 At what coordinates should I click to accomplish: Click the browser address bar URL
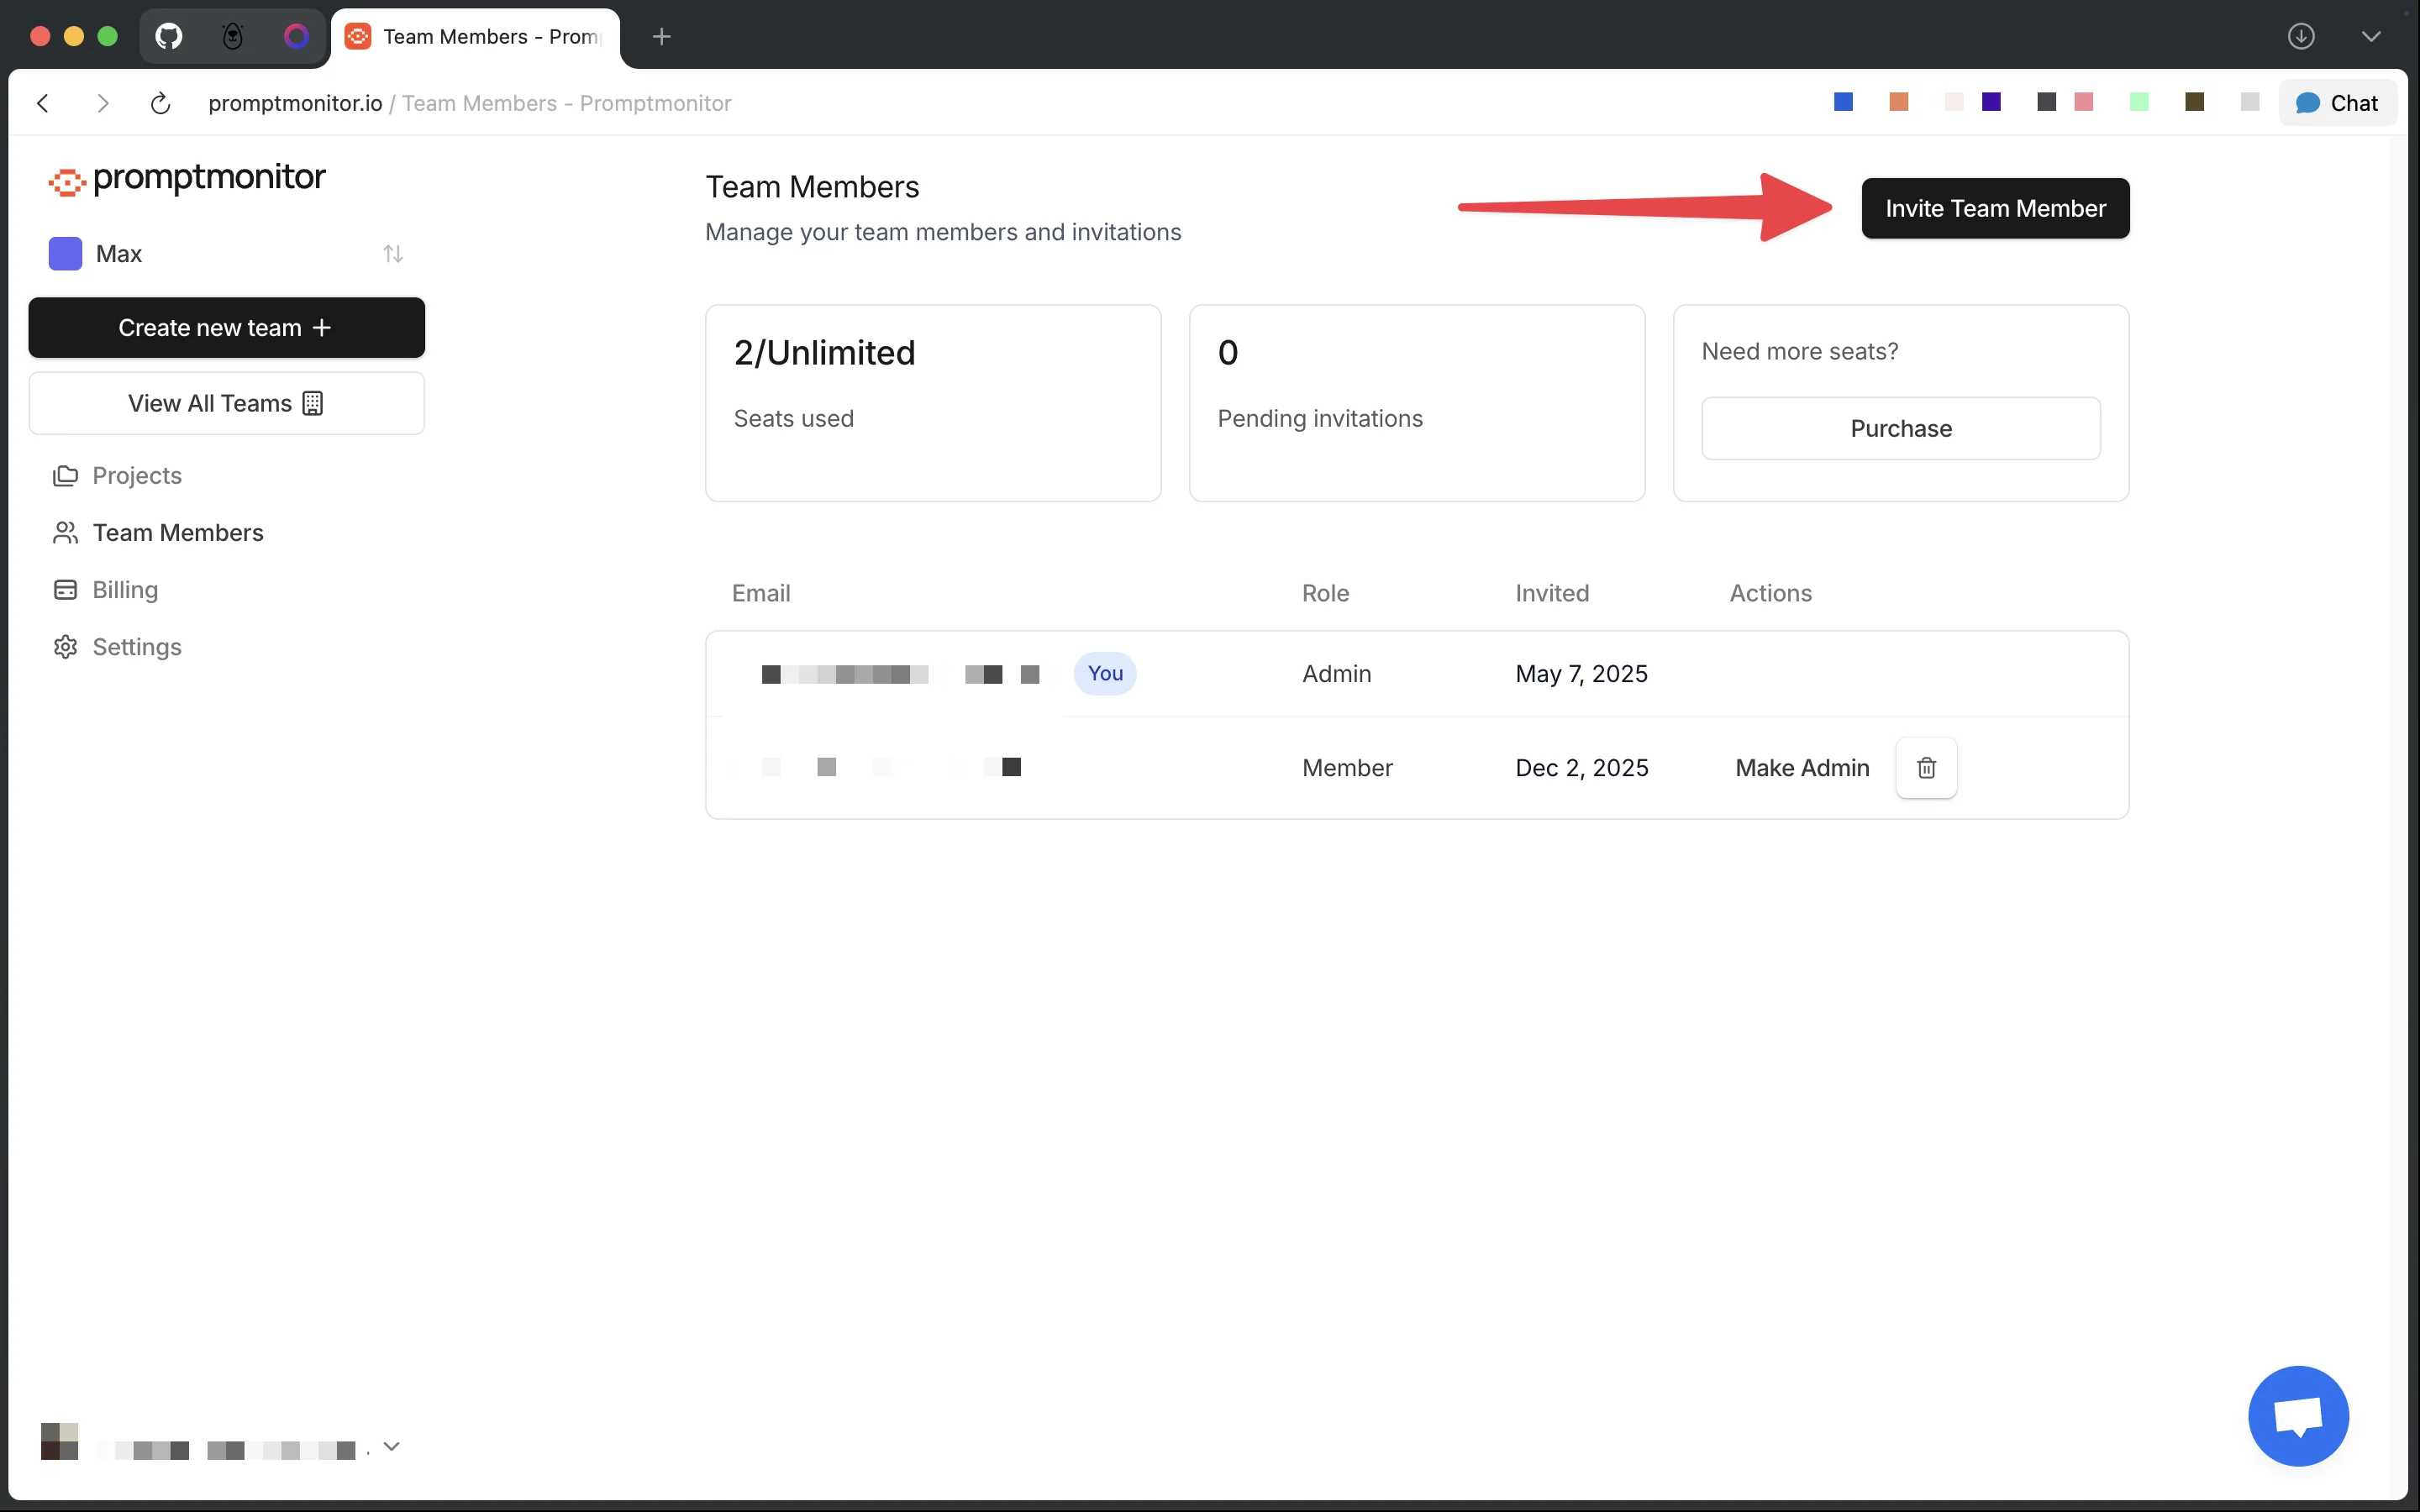click(469, 103)
